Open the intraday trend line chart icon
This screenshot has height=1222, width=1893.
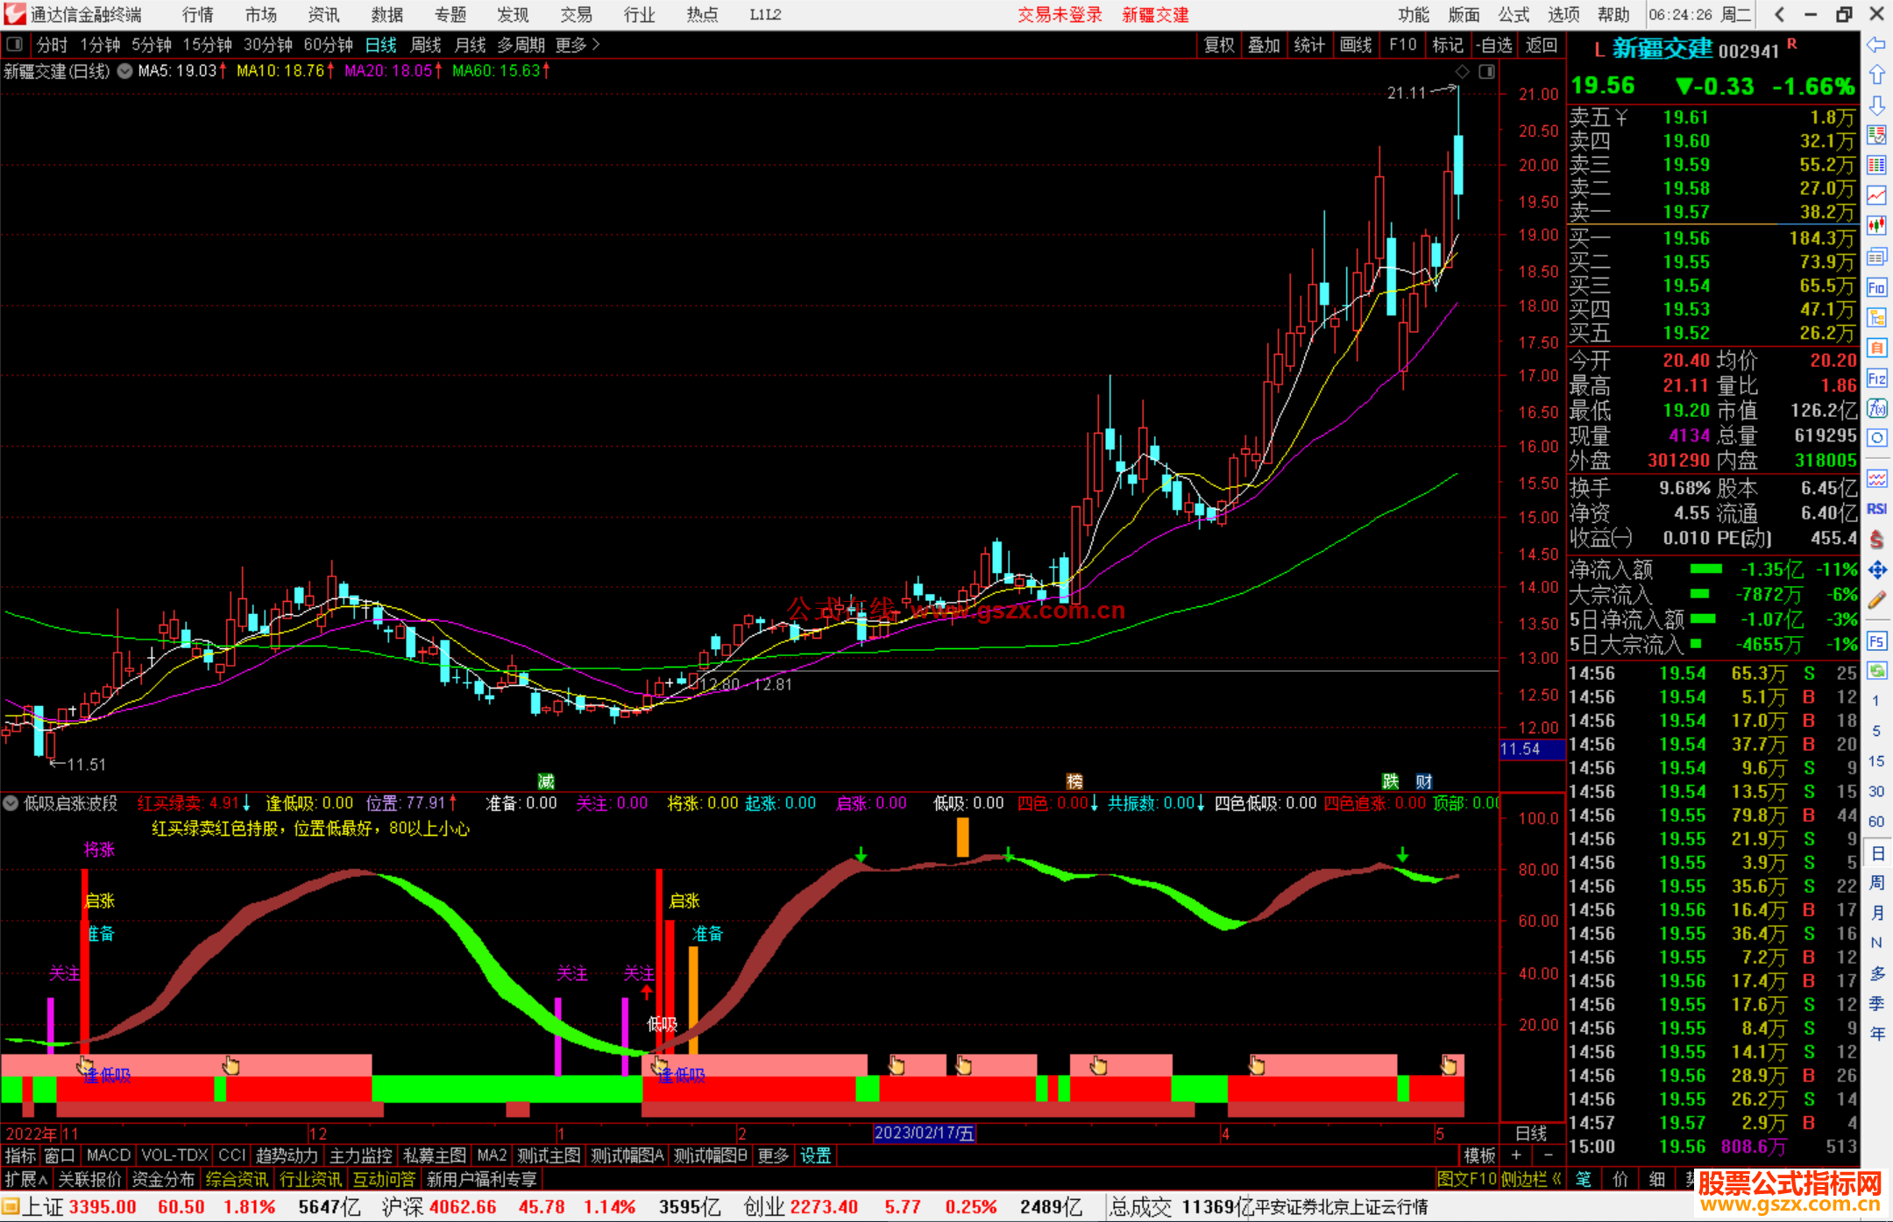pyautogui.click(x=1876, y=195)
